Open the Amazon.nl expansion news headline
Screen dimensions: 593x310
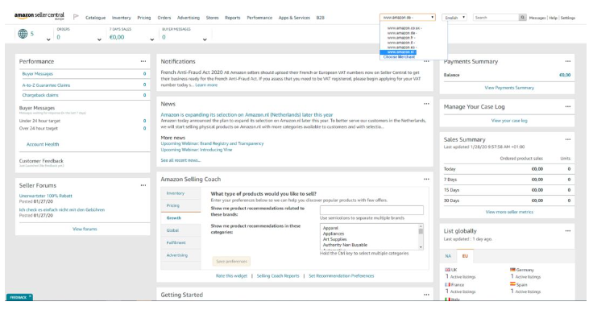click(x=247, y=114)
